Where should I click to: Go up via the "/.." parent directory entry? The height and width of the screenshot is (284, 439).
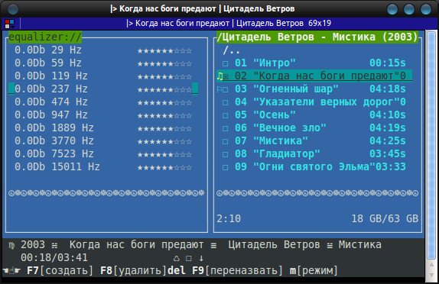click(x=232, y=50)
